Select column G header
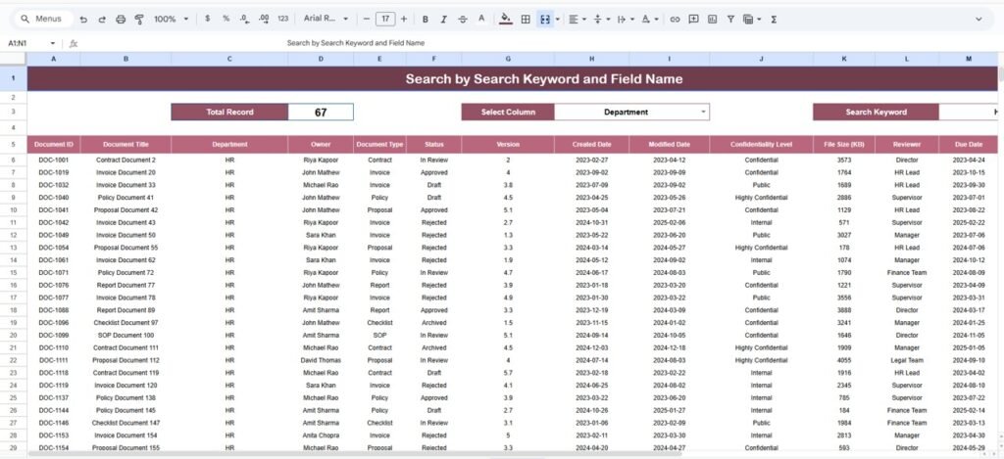 pos(508,59)
